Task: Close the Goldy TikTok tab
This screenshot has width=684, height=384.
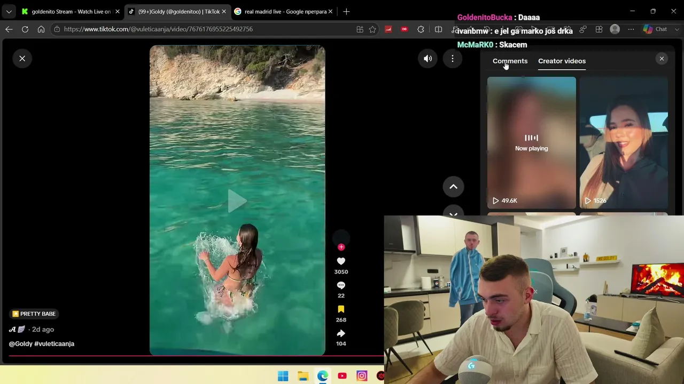Action: click(224, 11)
